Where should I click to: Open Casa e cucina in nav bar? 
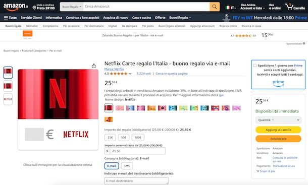coord(141,18)
